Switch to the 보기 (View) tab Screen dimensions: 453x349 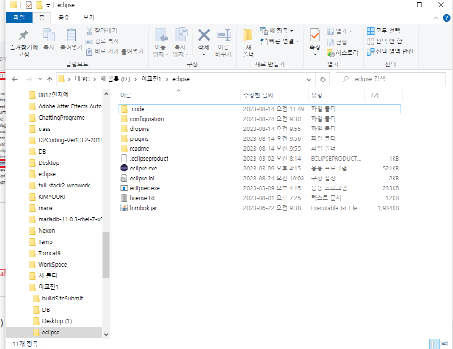tap(89, 17)
